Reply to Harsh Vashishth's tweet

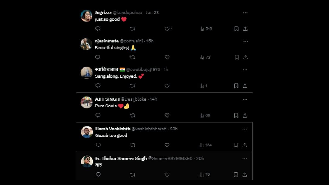click(x=98, y=145)
